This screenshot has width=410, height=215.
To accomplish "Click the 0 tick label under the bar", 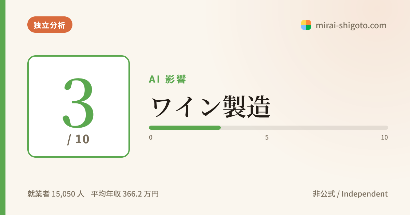I will click(151, 138).
